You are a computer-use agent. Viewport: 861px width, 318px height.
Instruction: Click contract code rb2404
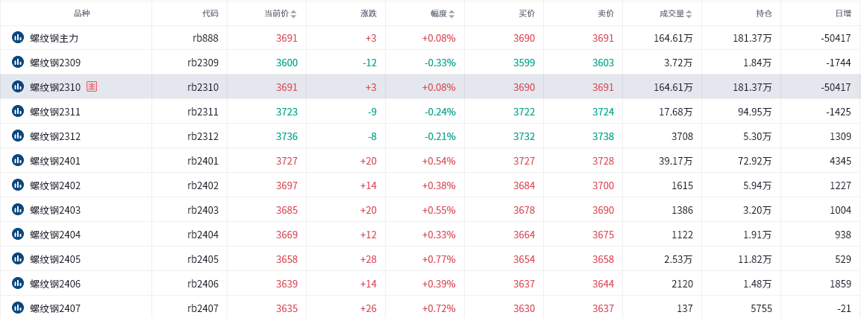(x=203, y=235)
